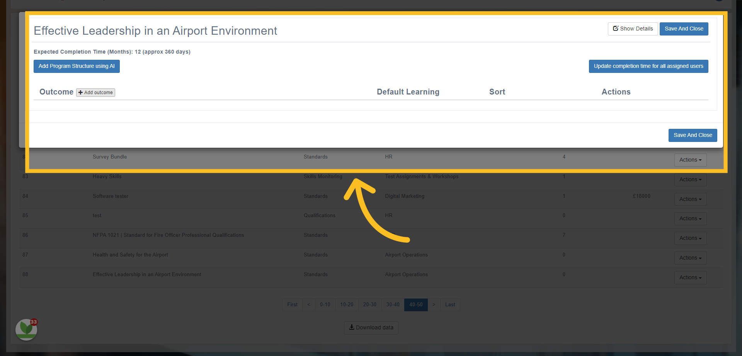Click the Default Learning column header
742x356 pixels.
408,92
